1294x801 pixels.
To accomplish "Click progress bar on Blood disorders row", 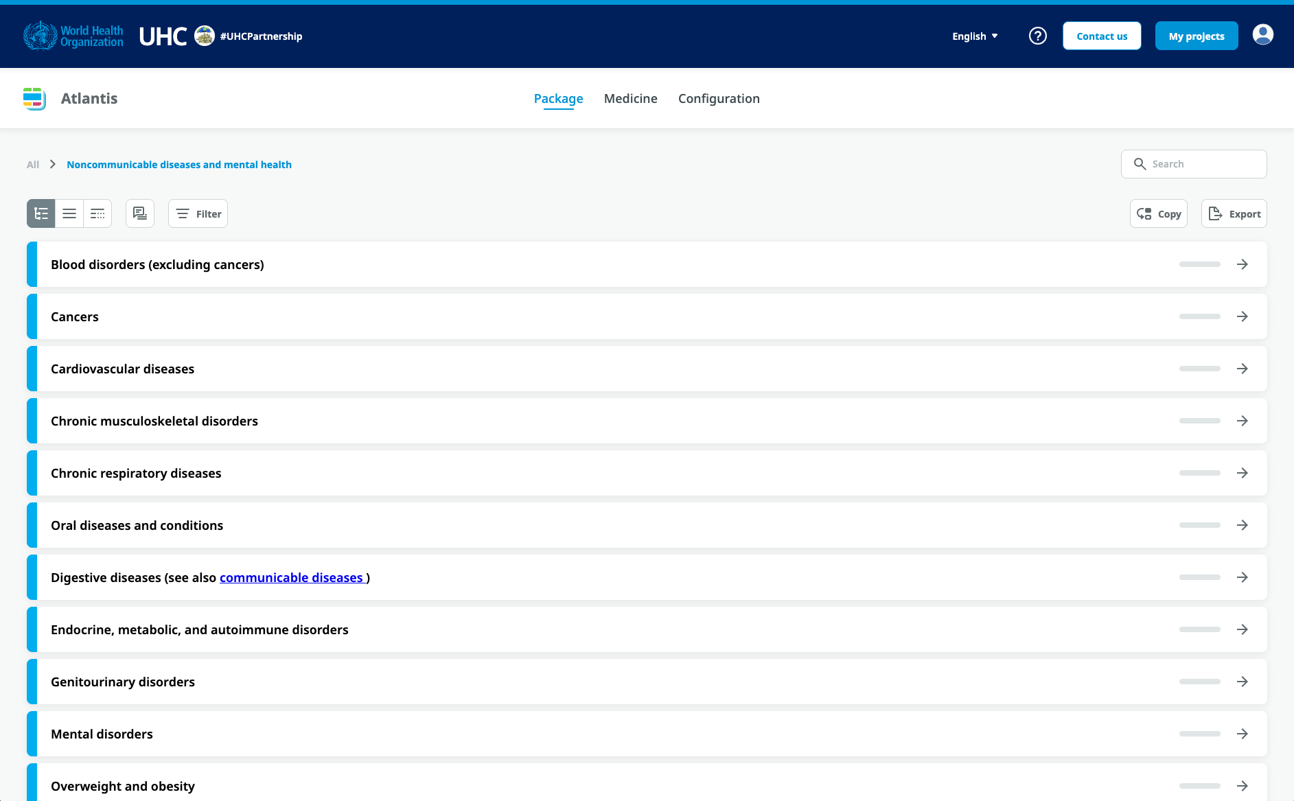I will [x=1199, y=264].
